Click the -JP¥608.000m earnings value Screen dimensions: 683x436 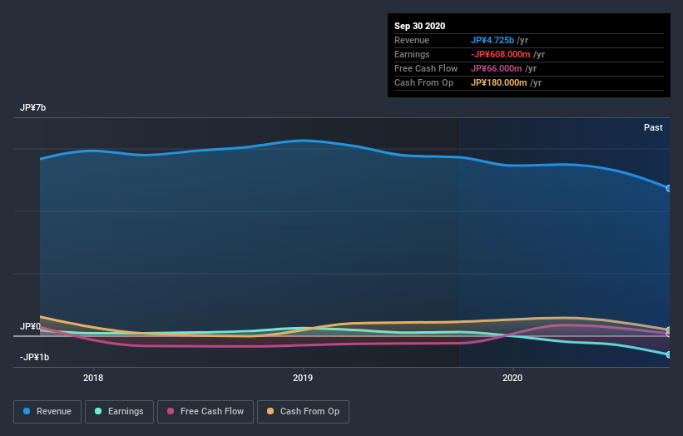pos(501,54)
